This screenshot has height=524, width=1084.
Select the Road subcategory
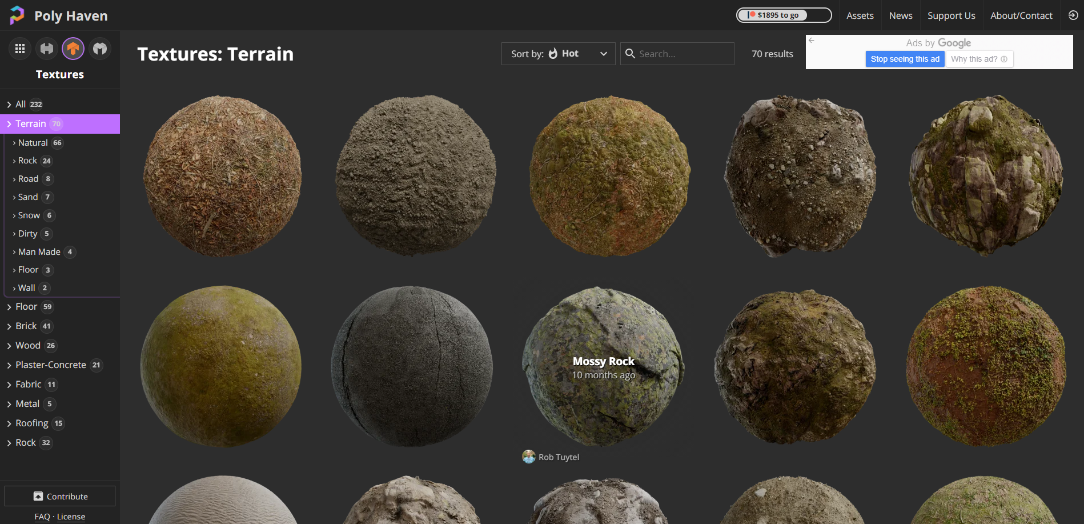[x=62, y=179]
